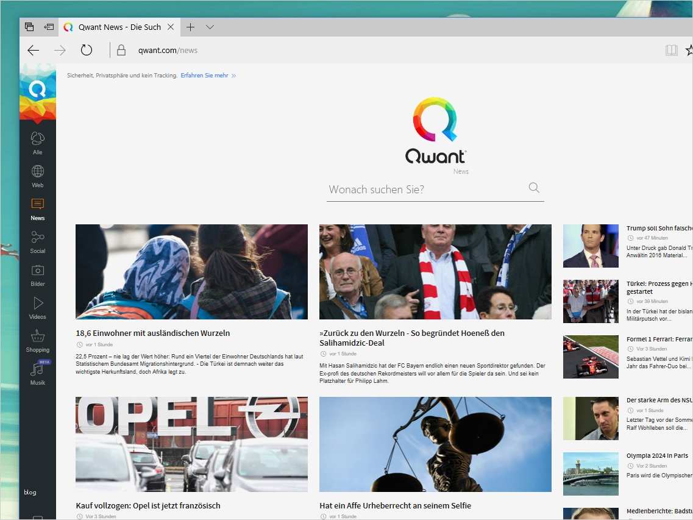Viewport: 693px width, 520px height.
Task: Reload the page with refresh button
Action: tap(87, 50)
